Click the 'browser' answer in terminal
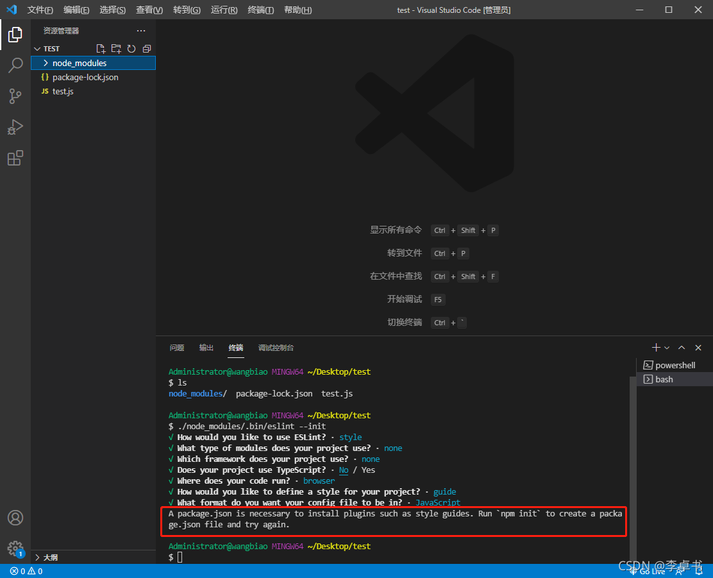Screen dimensions: 713x578 coord(319,481)
